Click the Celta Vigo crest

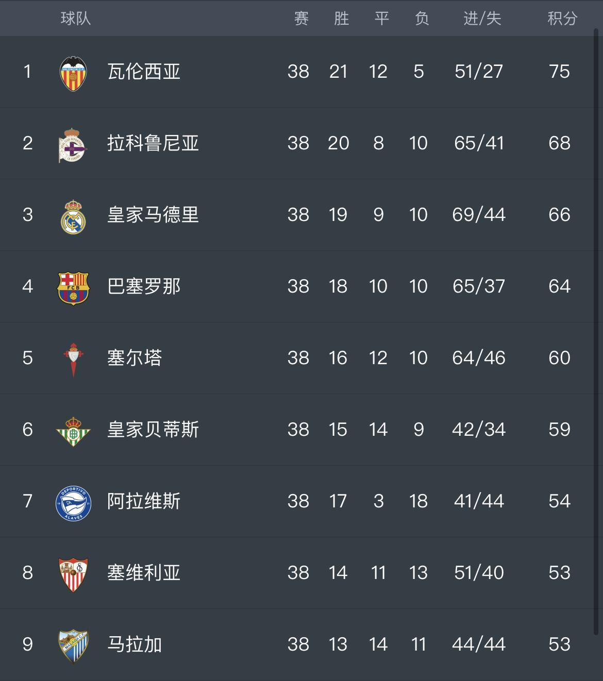click(x=73, y=360)
